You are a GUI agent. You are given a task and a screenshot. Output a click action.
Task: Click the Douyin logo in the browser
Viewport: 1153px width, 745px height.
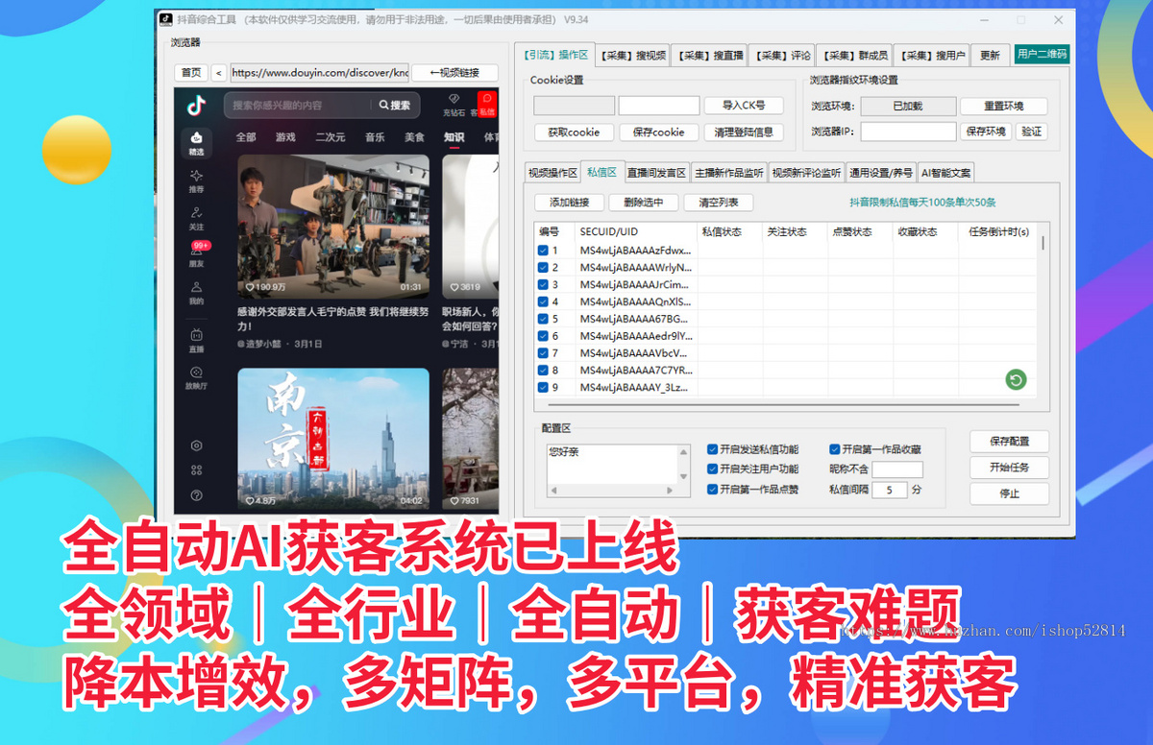[x=196, y=105]
